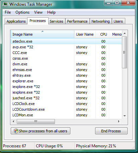Click the CPU Usage: 0% status entry
Viewport: 138px width, 153px height.
coord(49,146)
